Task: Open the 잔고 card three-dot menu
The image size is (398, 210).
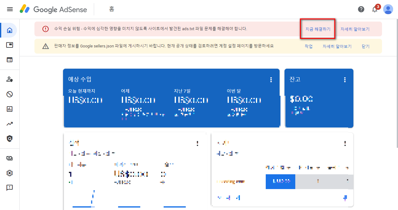Action: coord(345,79)
